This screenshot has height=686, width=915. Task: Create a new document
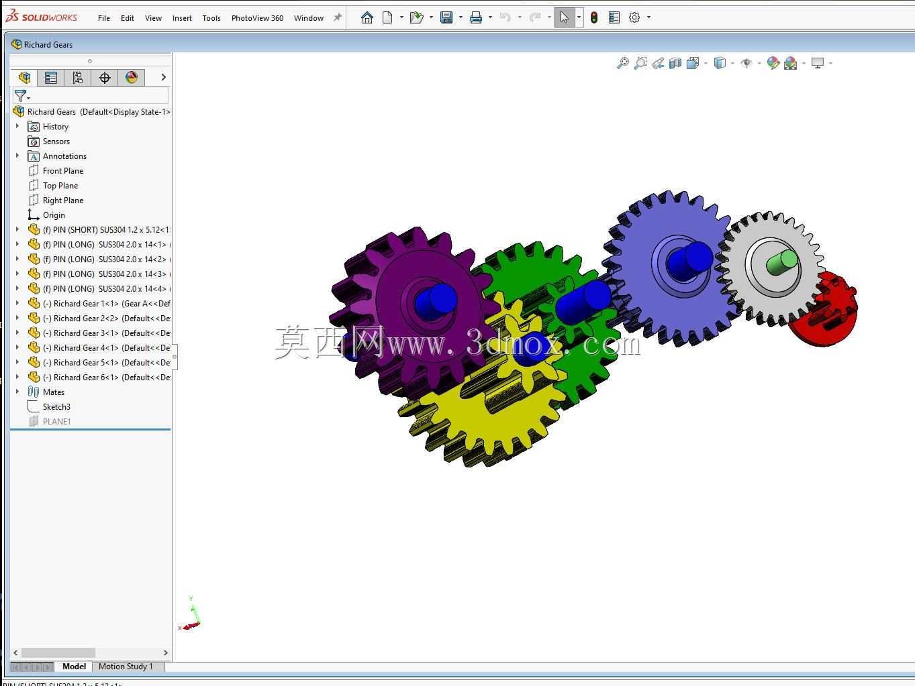(387, 17)
